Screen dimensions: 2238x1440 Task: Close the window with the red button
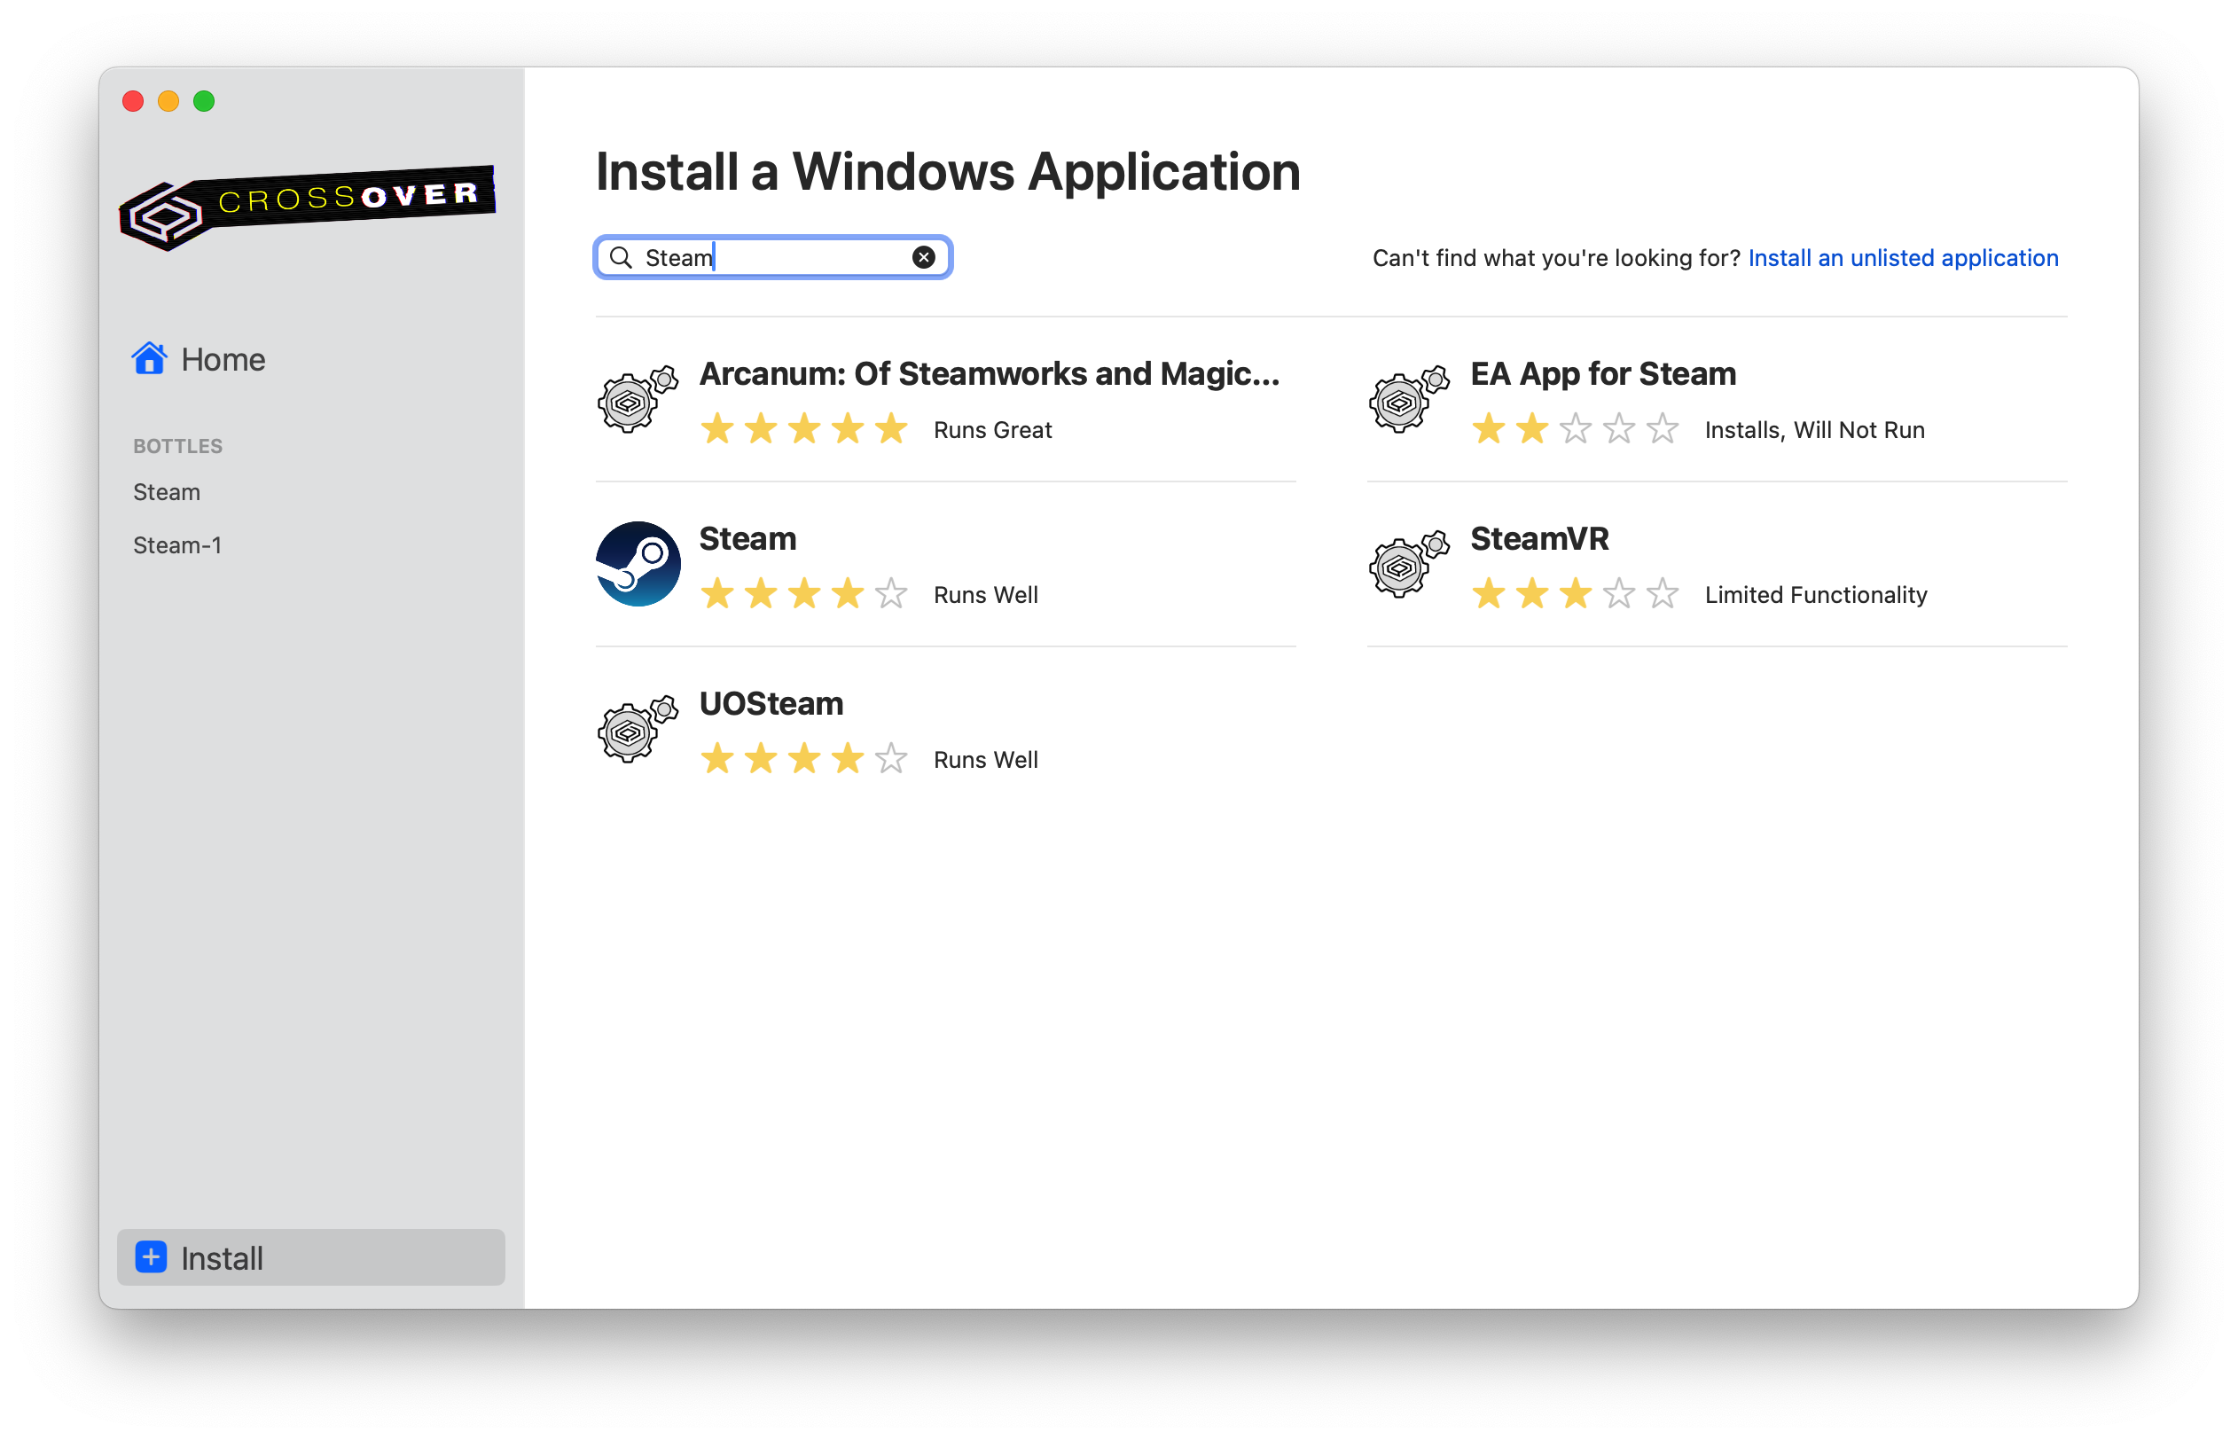134,102
